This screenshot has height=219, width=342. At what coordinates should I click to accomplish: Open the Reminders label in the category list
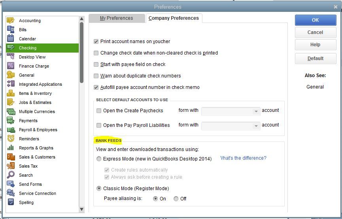29,139
